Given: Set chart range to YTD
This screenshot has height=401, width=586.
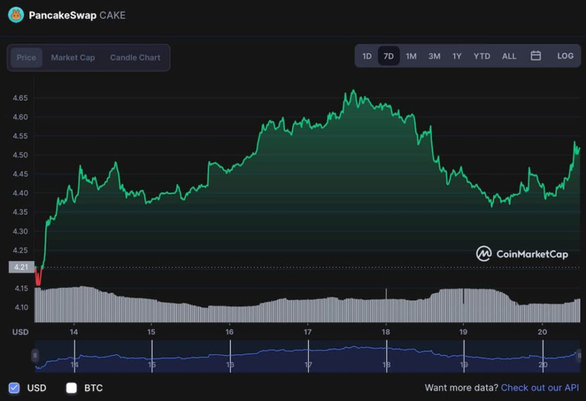Looking at the screenshot, I should 482,56.
